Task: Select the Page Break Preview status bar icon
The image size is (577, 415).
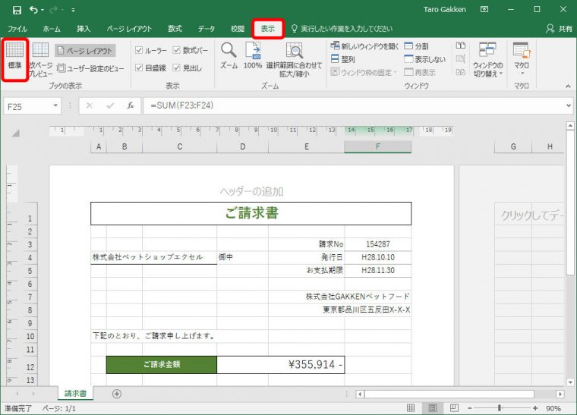Action: point(454,408)
